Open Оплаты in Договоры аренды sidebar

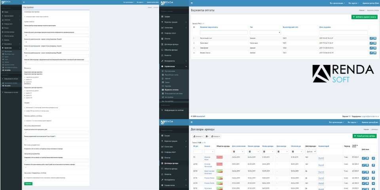174,158
